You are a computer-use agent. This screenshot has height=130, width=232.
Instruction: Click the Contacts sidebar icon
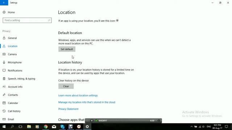[4, 95]
